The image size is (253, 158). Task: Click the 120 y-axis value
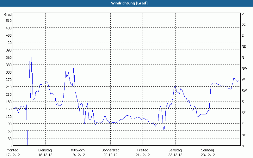tap(9, 116)
